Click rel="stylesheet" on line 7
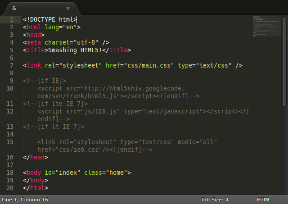Image resolution: width=288 pixels, height=204 pixels. (73, 65)
